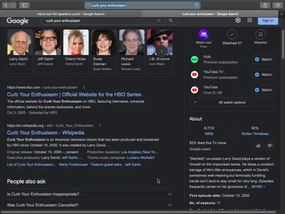
Task: Open the Luciano Michelini composer link
Action: coord(141,158)
